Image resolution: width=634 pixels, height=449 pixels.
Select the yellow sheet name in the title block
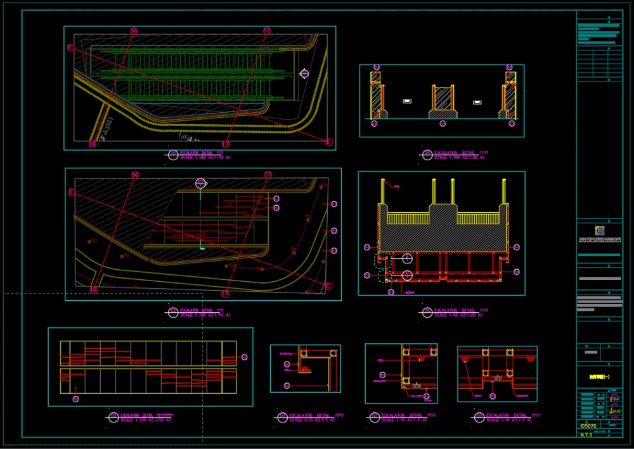point(600,377)
